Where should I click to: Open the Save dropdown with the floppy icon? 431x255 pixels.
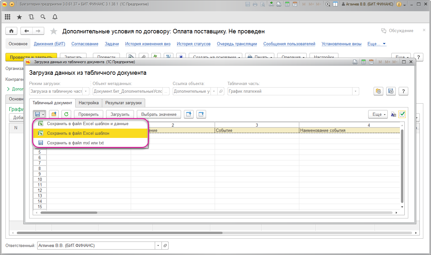click(x=39, y=114)
